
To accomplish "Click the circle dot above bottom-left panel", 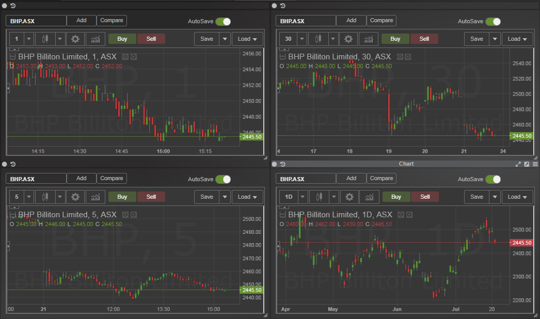I will (5, 164).
